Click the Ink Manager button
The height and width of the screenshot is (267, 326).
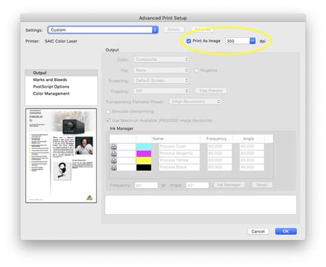229,185
